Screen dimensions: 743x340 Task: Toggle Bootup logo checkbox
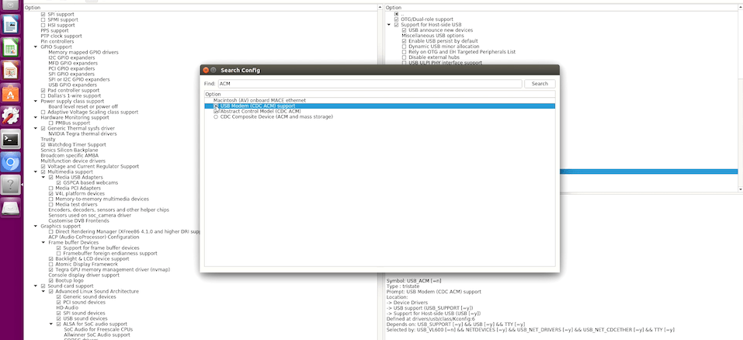51,281
